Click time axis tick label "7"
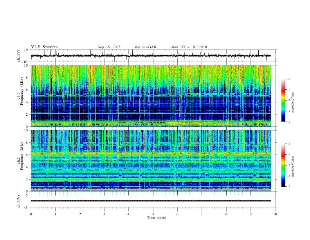The height and width of the screenshot is (240, 310). click(202, 214)
